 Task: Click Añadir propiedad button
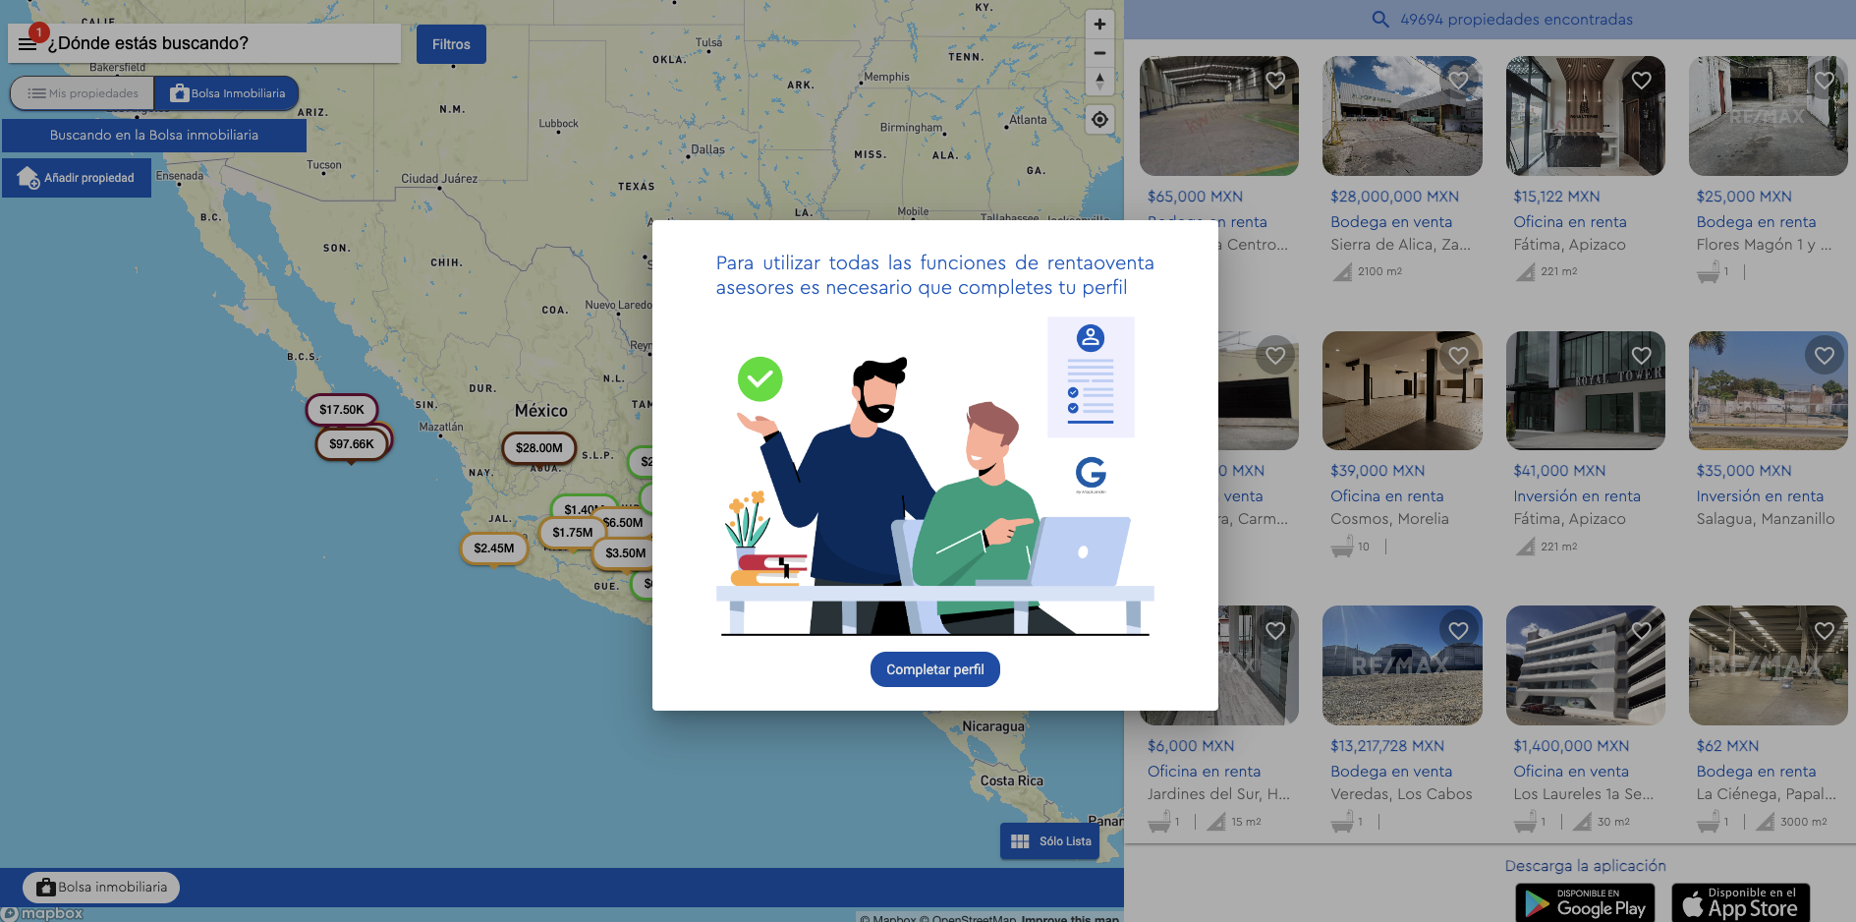coord(77,178)
